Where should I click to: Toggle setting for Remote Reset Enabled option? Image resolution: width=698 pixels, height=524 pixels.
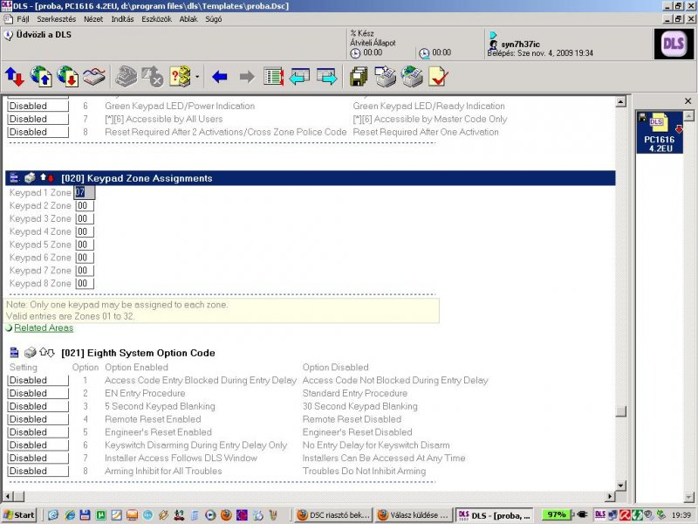point(38,419)
